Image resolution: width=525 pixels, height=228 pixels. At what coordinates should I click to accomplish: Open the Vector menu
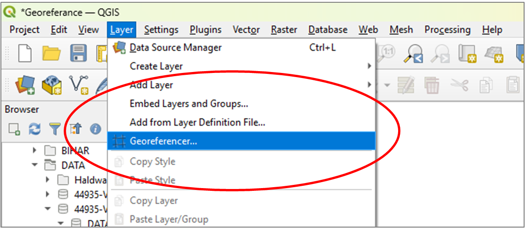pyautogui.click(x=246, y=30)
